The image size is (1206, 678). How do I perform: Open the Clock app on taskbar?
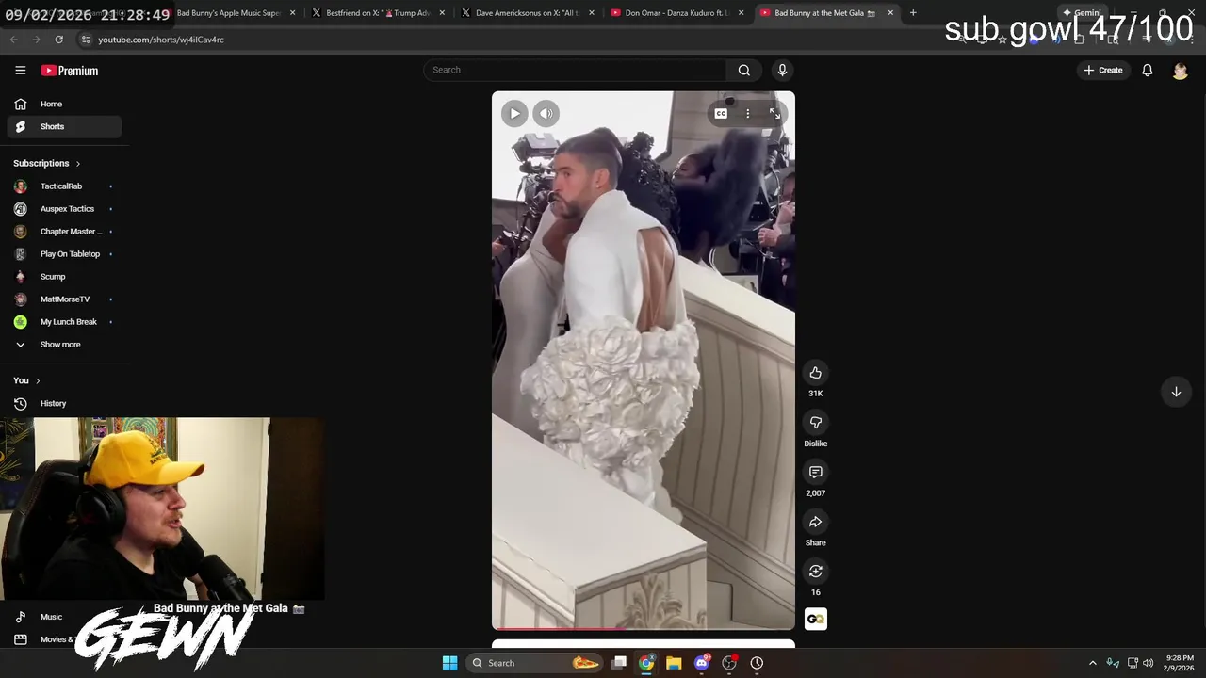757,663
